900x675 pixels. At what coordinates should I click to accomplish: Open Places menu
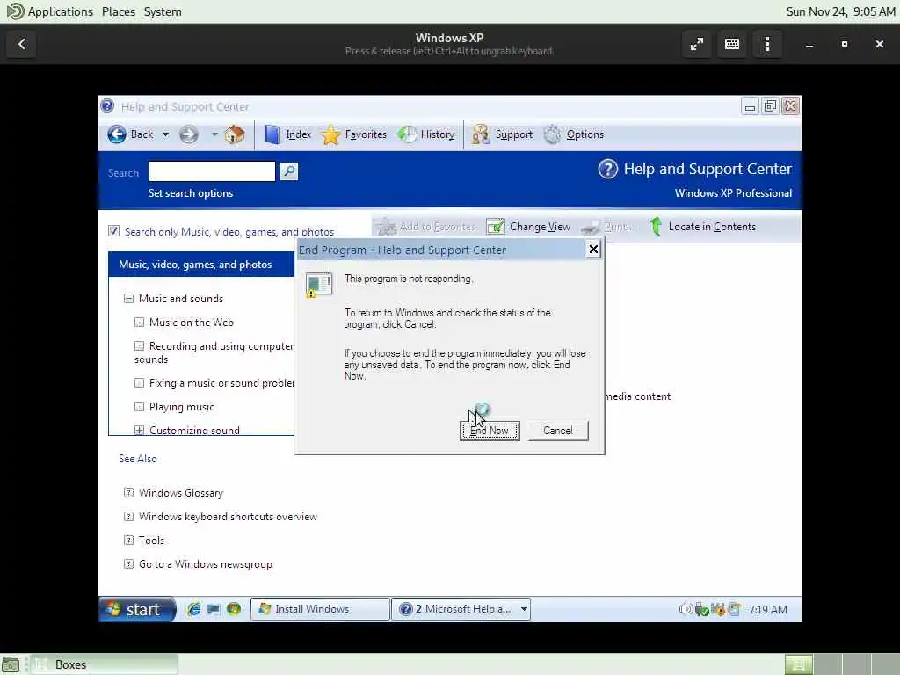pyautogui.click(x=119, y=11)
